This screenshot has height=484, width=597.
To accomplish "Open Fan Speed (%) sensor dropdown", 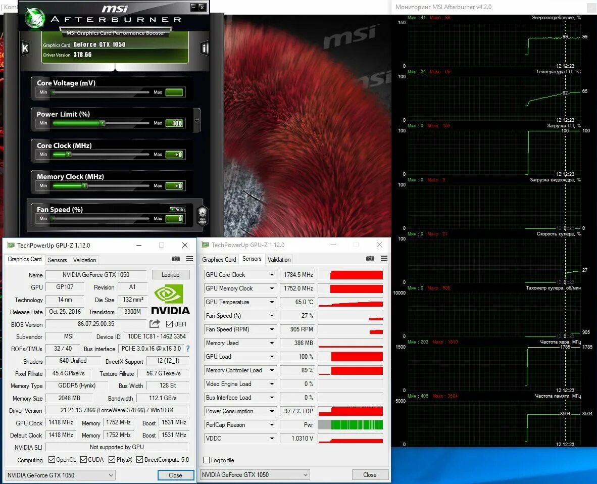I will (x=272, y=316).
